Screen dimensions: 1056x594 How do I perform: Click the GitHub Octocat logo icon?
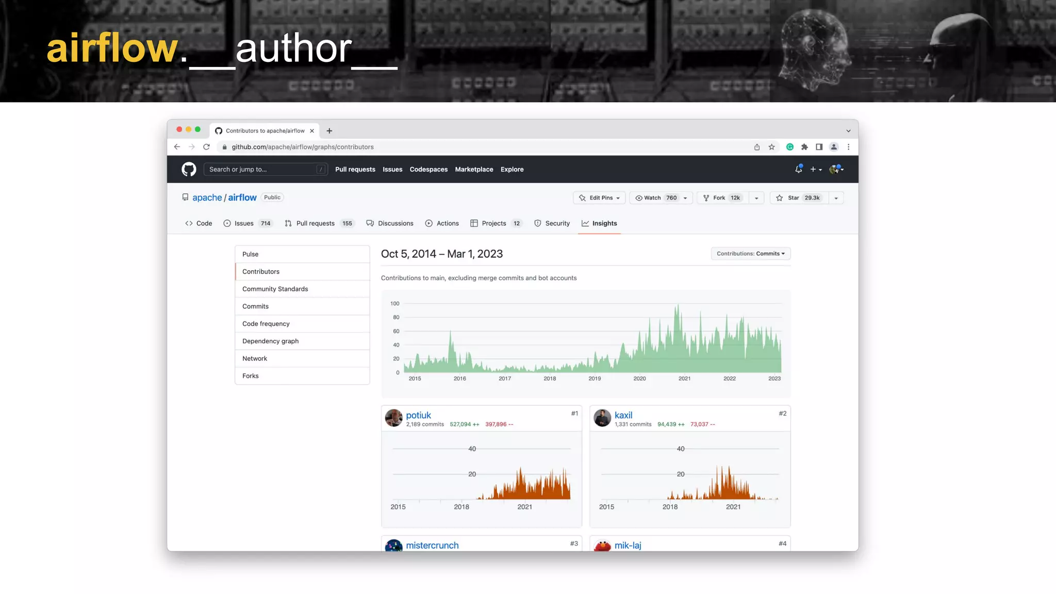pyautogui.click(x=189, y=169)
